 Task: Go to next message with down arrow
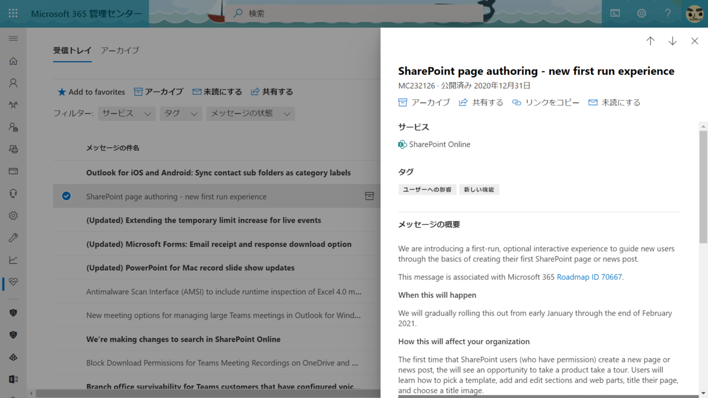[x=673, y=41]
